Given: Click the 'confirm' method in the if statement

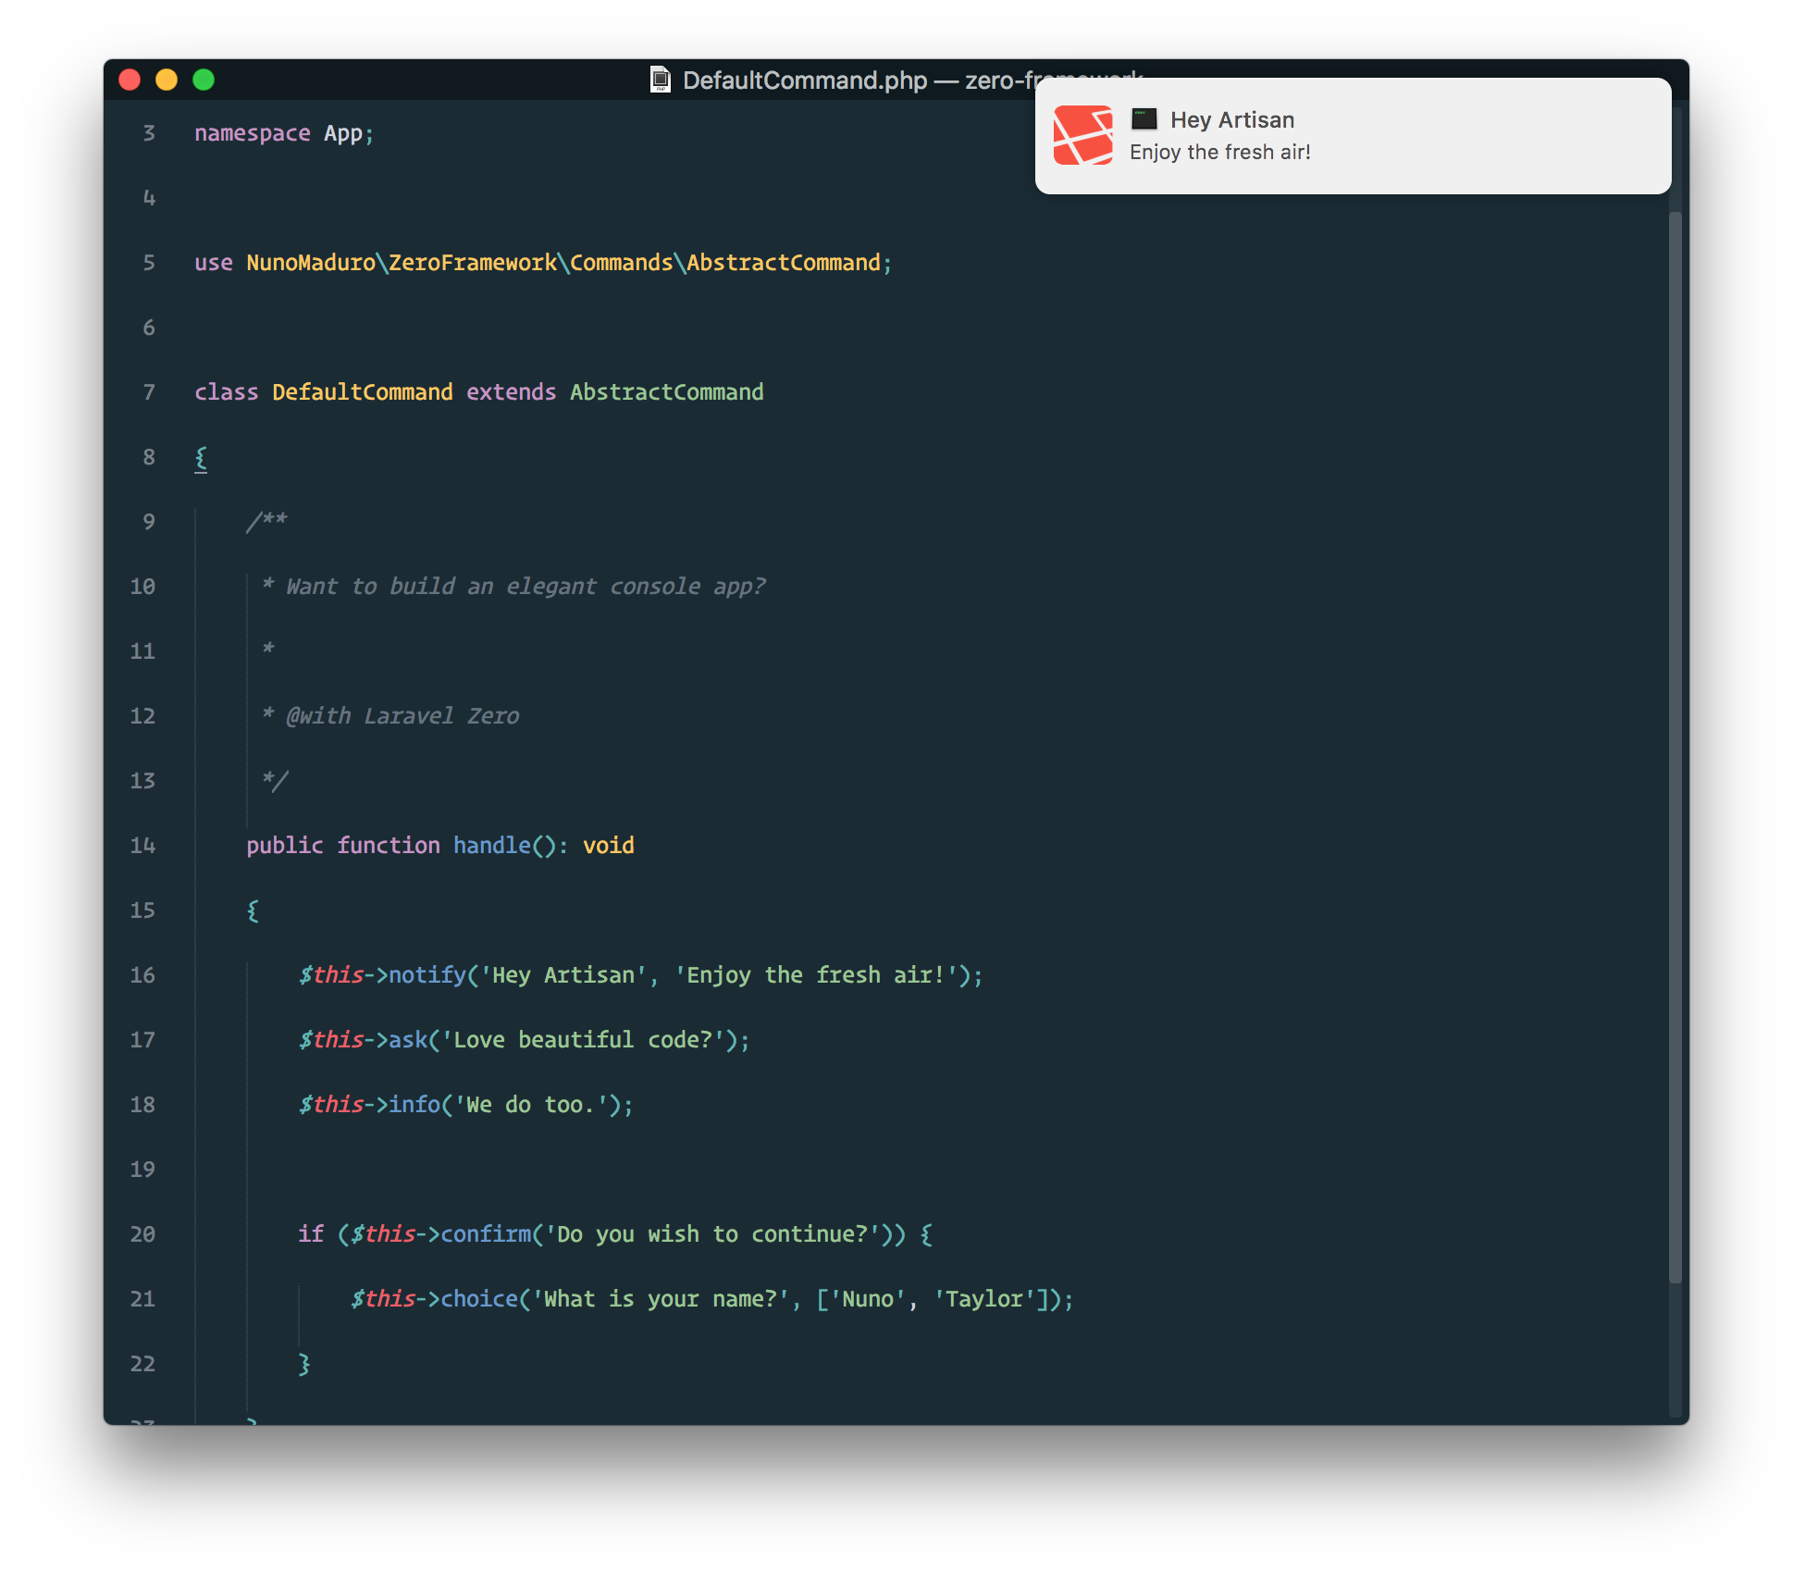Looking at the screenshot, I should (x=486, y=1234).
